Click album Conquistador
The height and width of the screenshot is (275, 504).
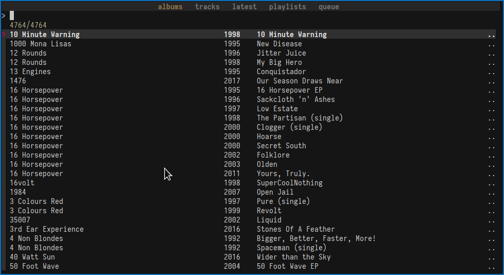(x=281, y=72)
